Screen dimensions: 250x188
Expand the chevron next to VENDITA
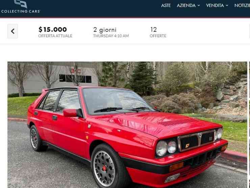(227, 5)
